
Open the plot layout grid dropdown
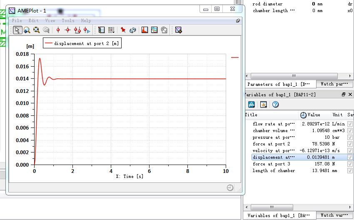click(111, 30)
